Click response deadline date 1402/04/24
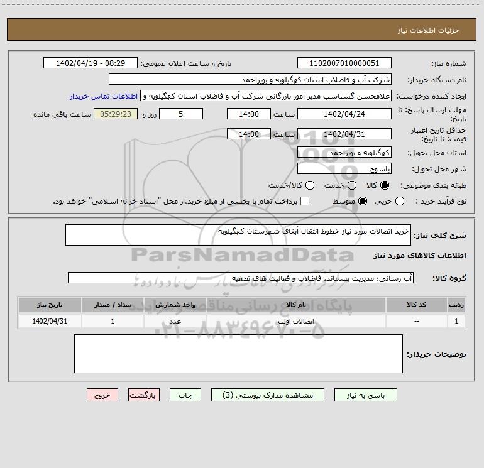The width and height of the screenshot is (484, 468). 344,114
